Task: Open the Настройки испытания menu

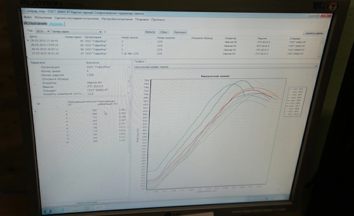Action: (117, 19)
